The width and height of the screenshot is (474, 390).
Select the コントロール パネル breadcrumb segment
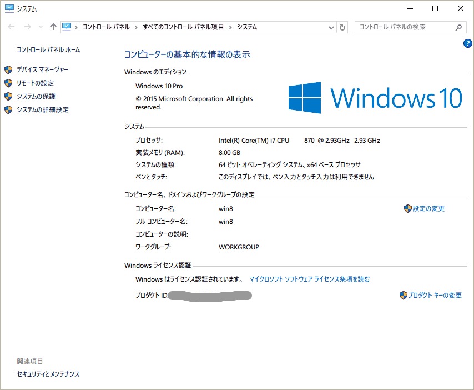click(x=106, y=27)
